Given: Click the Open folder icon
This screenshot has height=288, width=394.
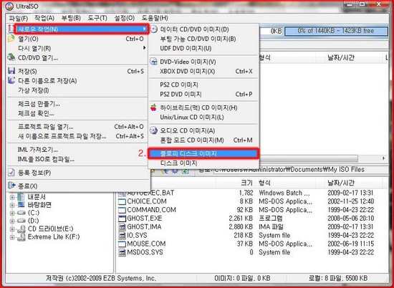Looking at the screenshot, I should [x=11, y=39].
